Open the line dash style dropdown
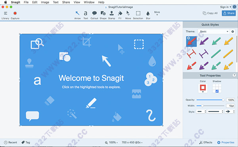This screenshot has width=238, height=147. pyautogui.click(x=201, y=111)
